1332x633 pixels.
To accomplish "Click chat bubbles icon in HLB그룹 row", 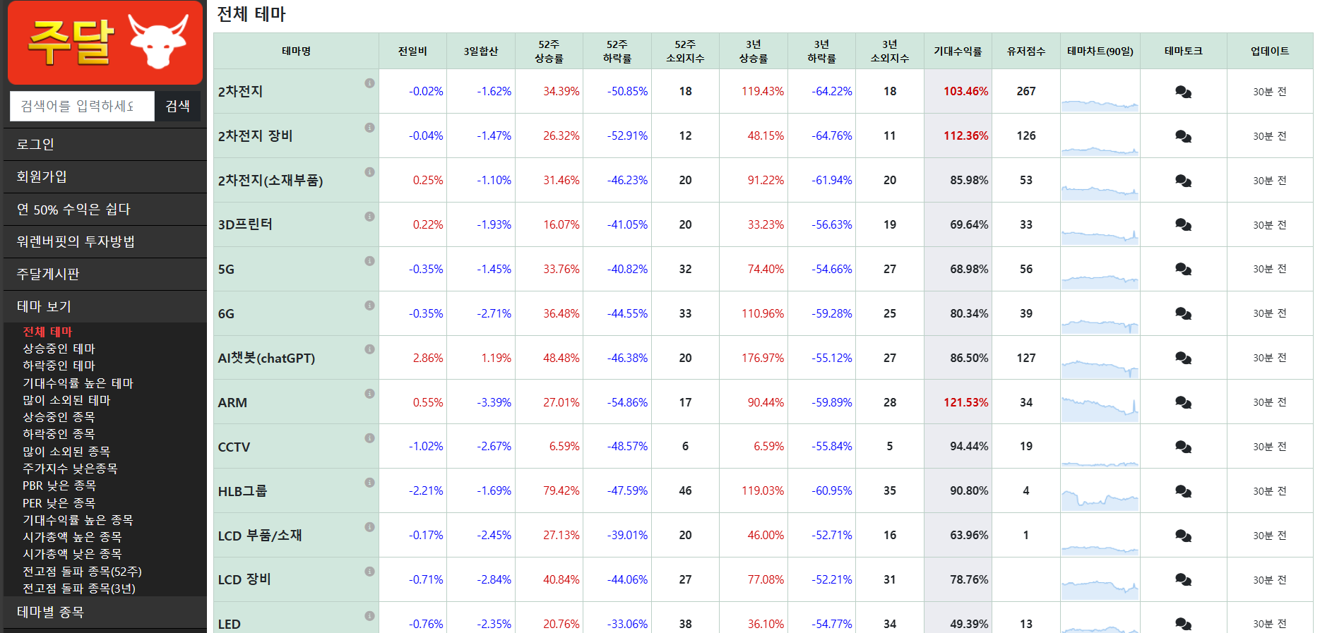I will [1183, 491].
